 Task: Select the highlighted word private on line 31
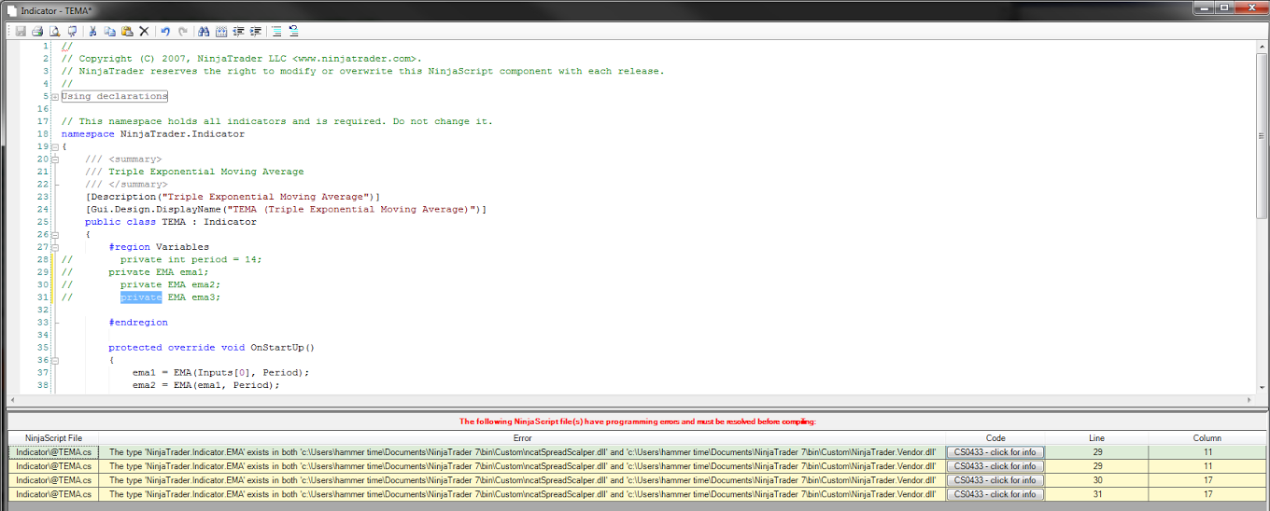141,297
